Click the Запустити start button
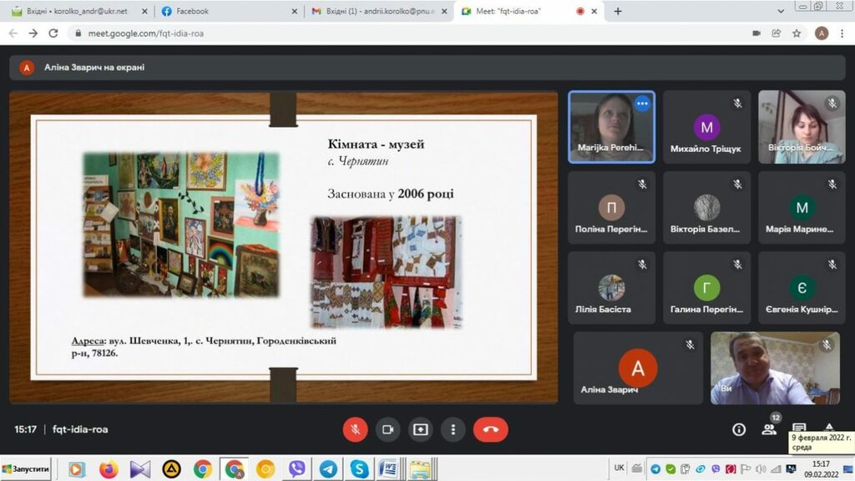Image resolution: width=855 pixels, height=481 pixels. click(26, 469)
